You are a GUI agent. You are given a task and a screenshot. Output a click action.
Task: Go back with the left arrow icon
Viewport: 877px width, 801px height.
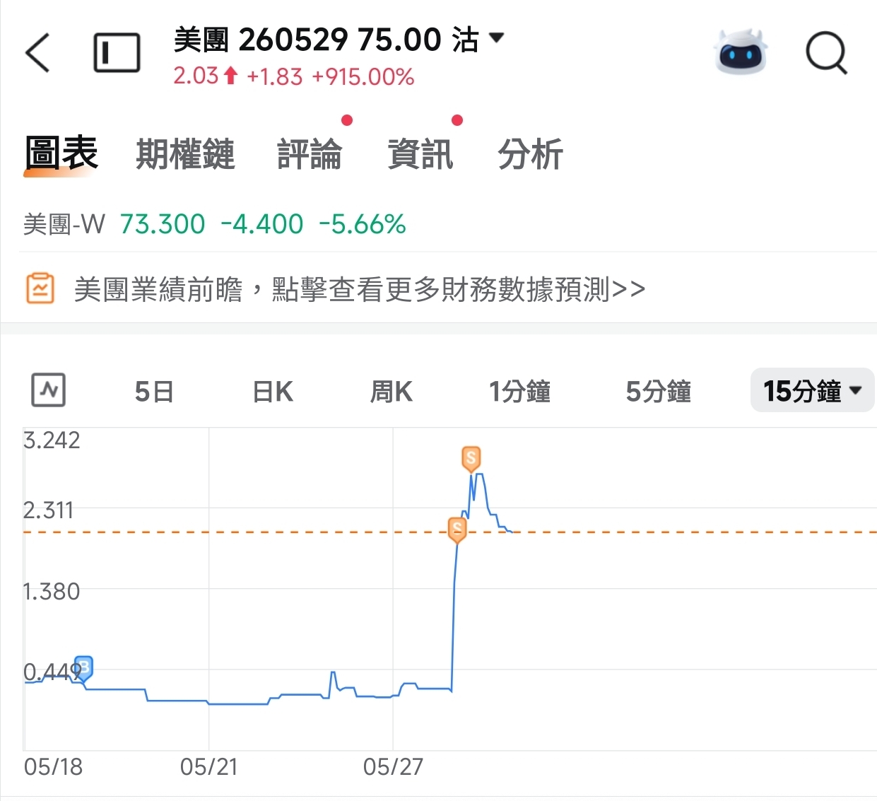(38, 52)
